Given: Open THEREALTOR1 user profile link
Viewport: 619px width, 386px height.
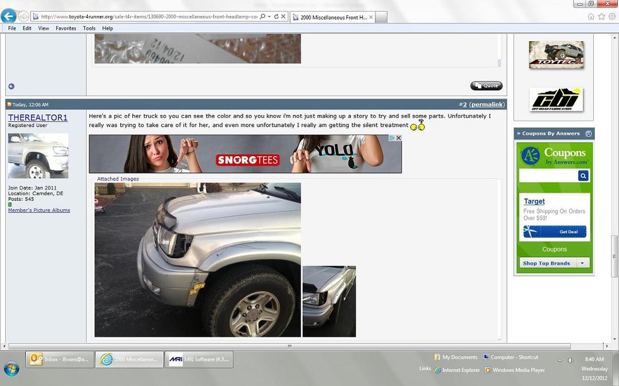Looking at the screenshot, I should 38,117.
